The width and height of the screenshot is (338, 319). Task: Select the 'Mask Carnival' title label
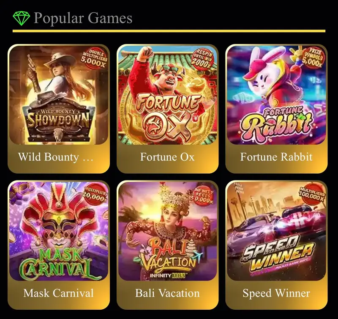(x=59, y=293)
